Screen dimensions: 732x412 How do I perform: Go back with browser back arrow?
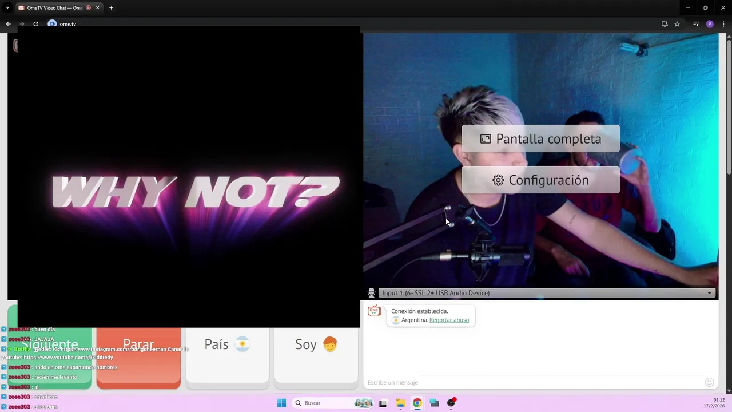point(8,24)
